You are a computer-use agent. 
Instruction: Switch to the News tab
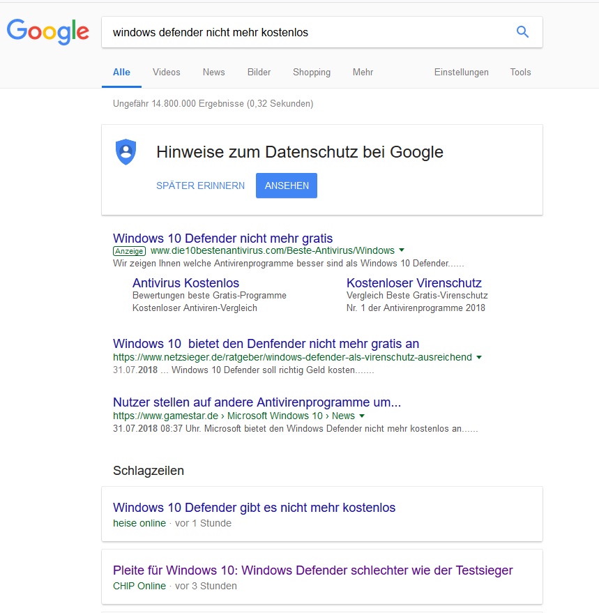tap(213, 73)
